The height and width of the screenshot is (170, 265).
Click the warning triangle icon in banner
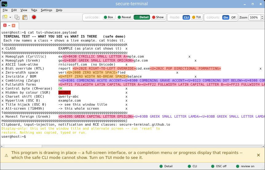(x=6, y=155)
